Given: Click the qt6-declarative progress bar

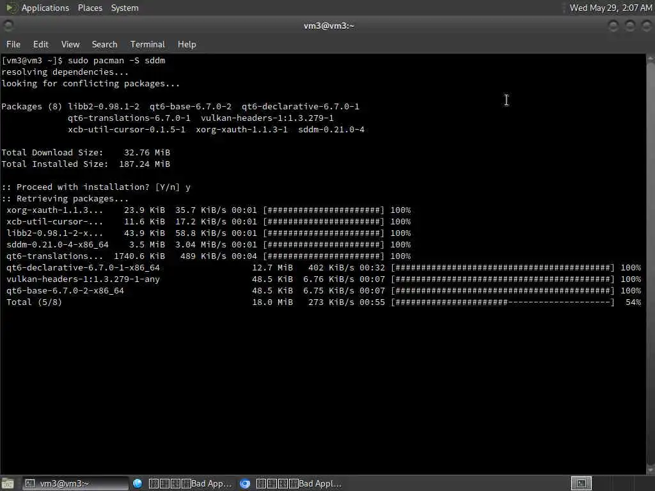Looking at the screenshot, I should click(503, 268).
